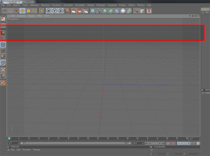Open the white dots objects flyout

coord(129,11)
